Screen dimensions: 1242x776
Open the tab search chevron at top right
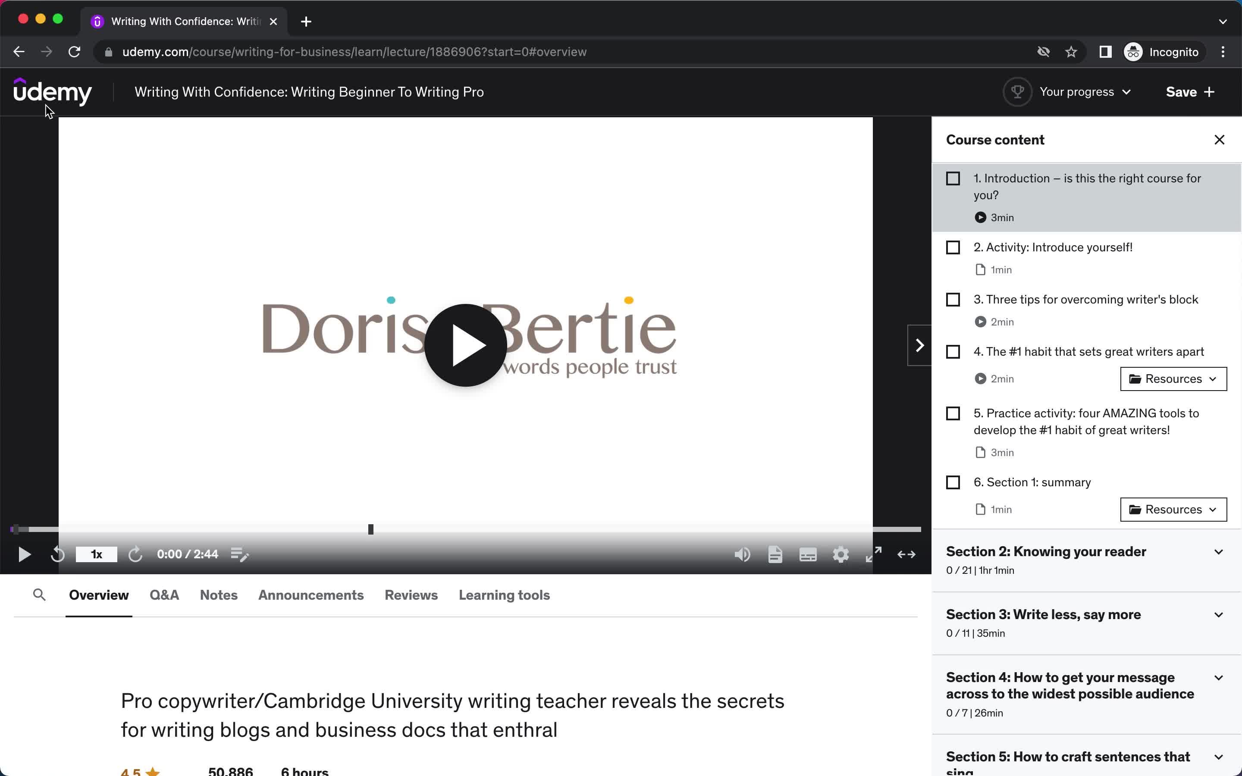tap(1223, 22)
